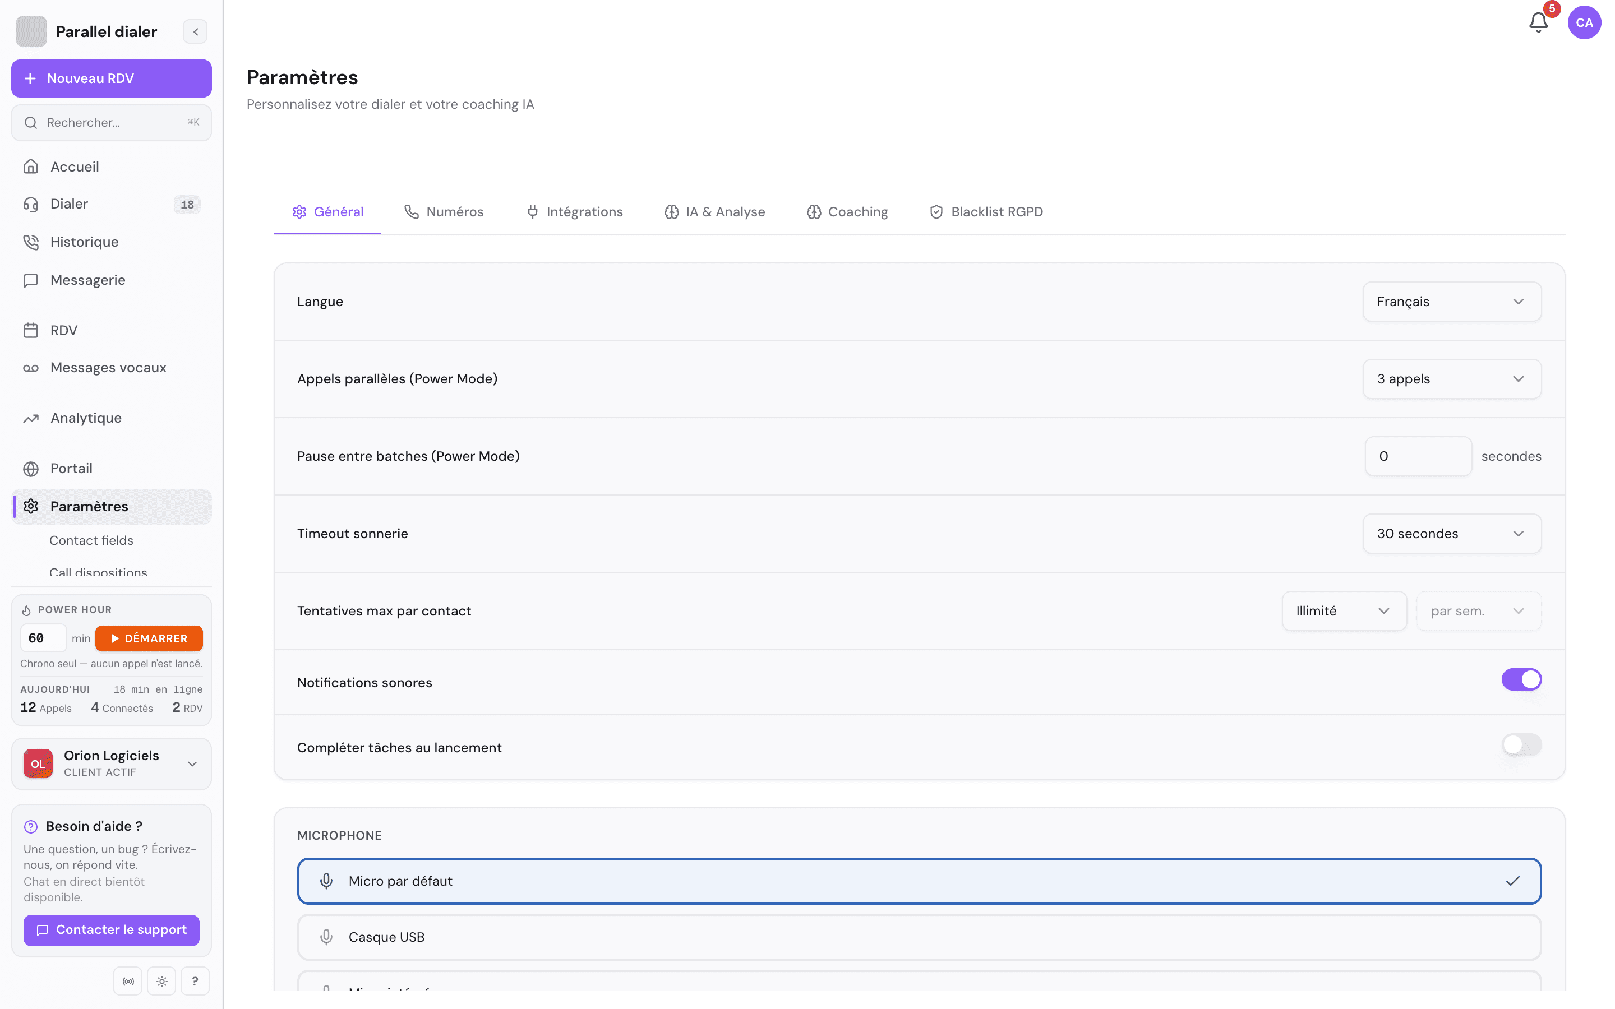
Task: Collapse the sidebar with the chevron button
Action: point(196,31)
